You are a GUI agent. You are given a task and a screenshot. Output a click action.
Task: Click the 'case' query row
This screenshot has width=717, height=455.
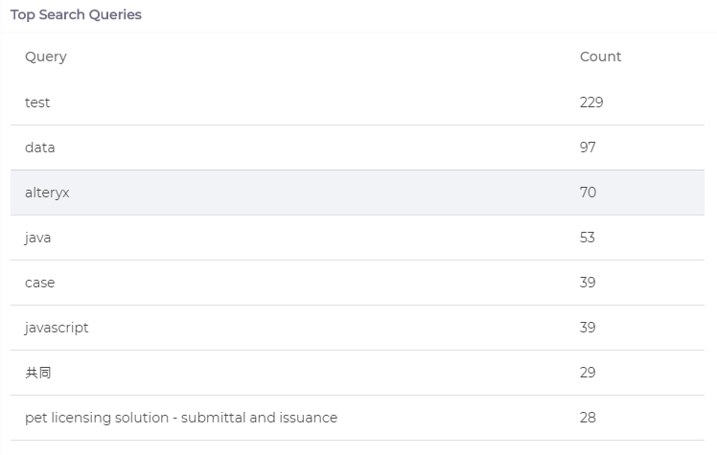coord(358,283)
